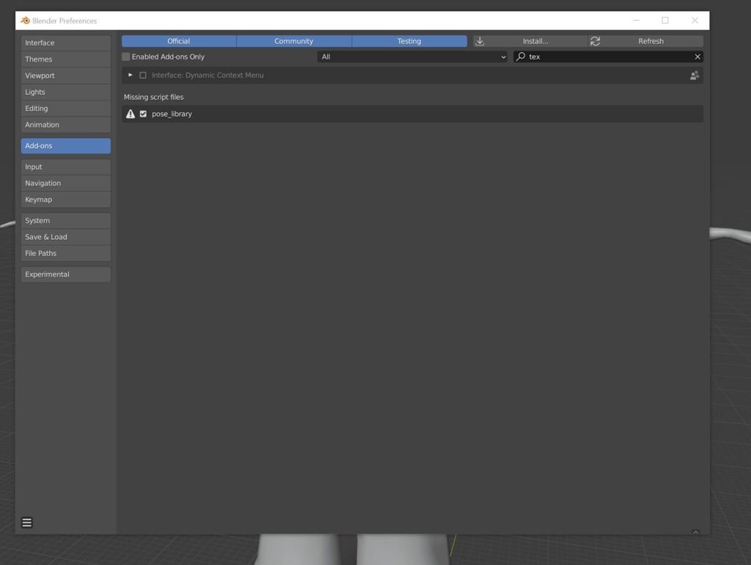Toggle the Testing add-ons filter
751x565 pixels.
[409, 41]
